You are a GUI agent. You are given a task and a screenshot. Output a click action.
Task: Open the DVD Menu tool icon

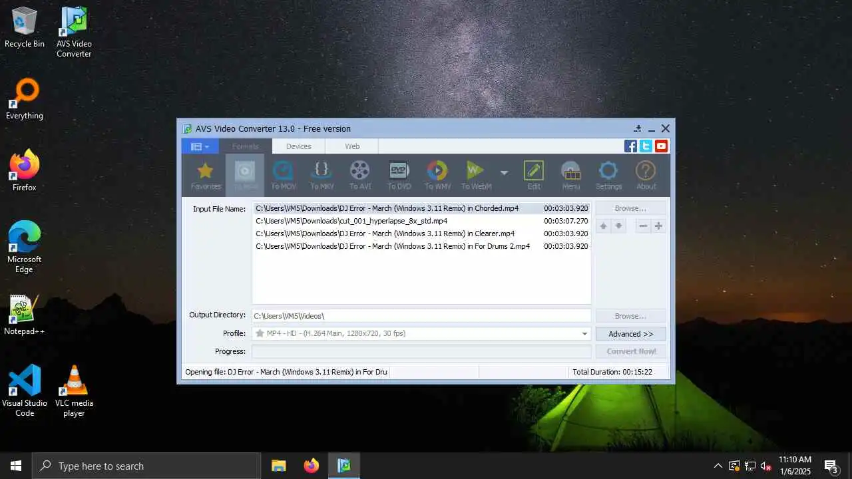[571, 176]
